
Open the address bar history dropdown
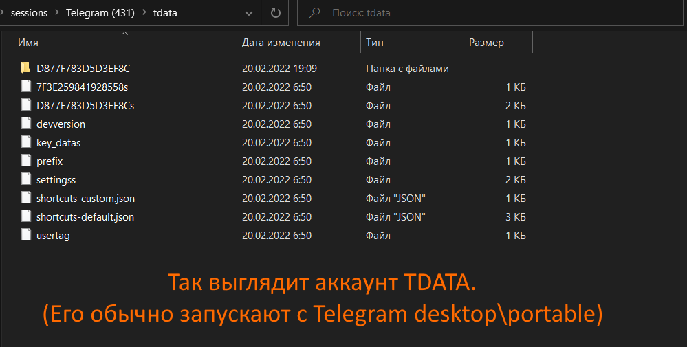(x=249, y=13)
